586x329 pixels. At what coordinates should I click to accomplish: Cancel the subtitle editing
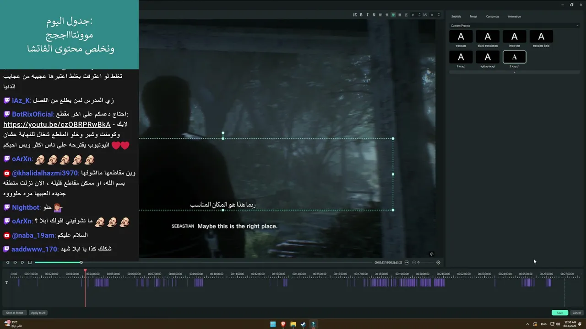tap(577, 313)
